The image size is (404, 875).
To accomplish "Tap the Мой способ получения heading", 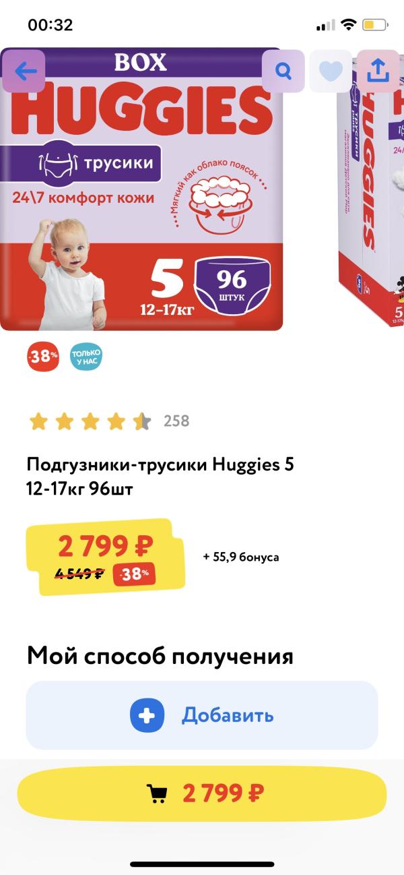I will 160,655.
